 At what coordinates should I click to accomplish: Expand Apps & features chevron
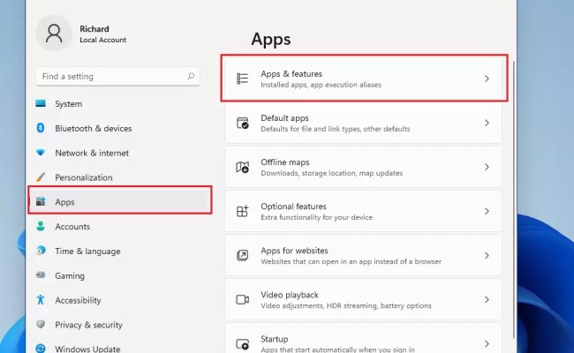click(x=487, y=79)
